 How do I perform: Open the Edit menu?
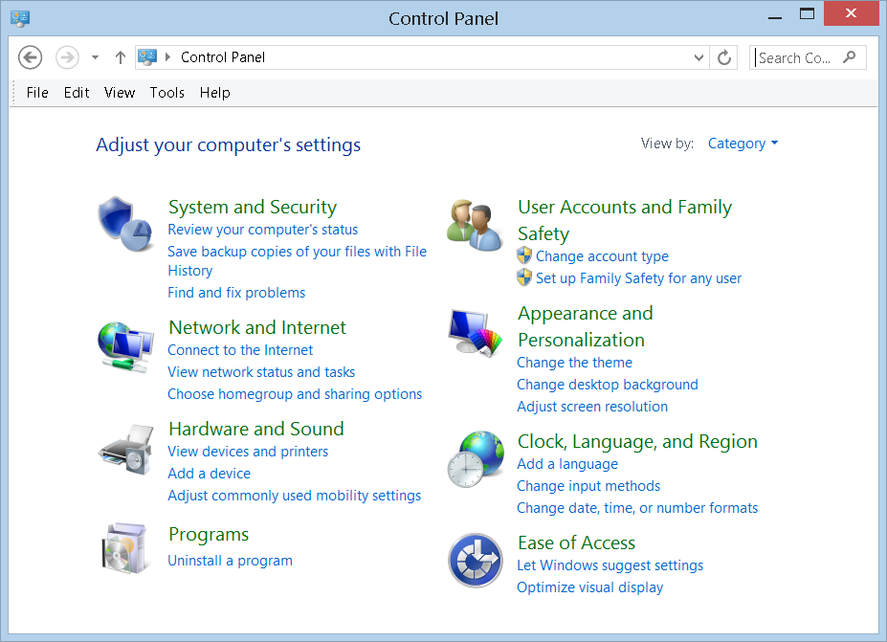[x=77, y=93]
